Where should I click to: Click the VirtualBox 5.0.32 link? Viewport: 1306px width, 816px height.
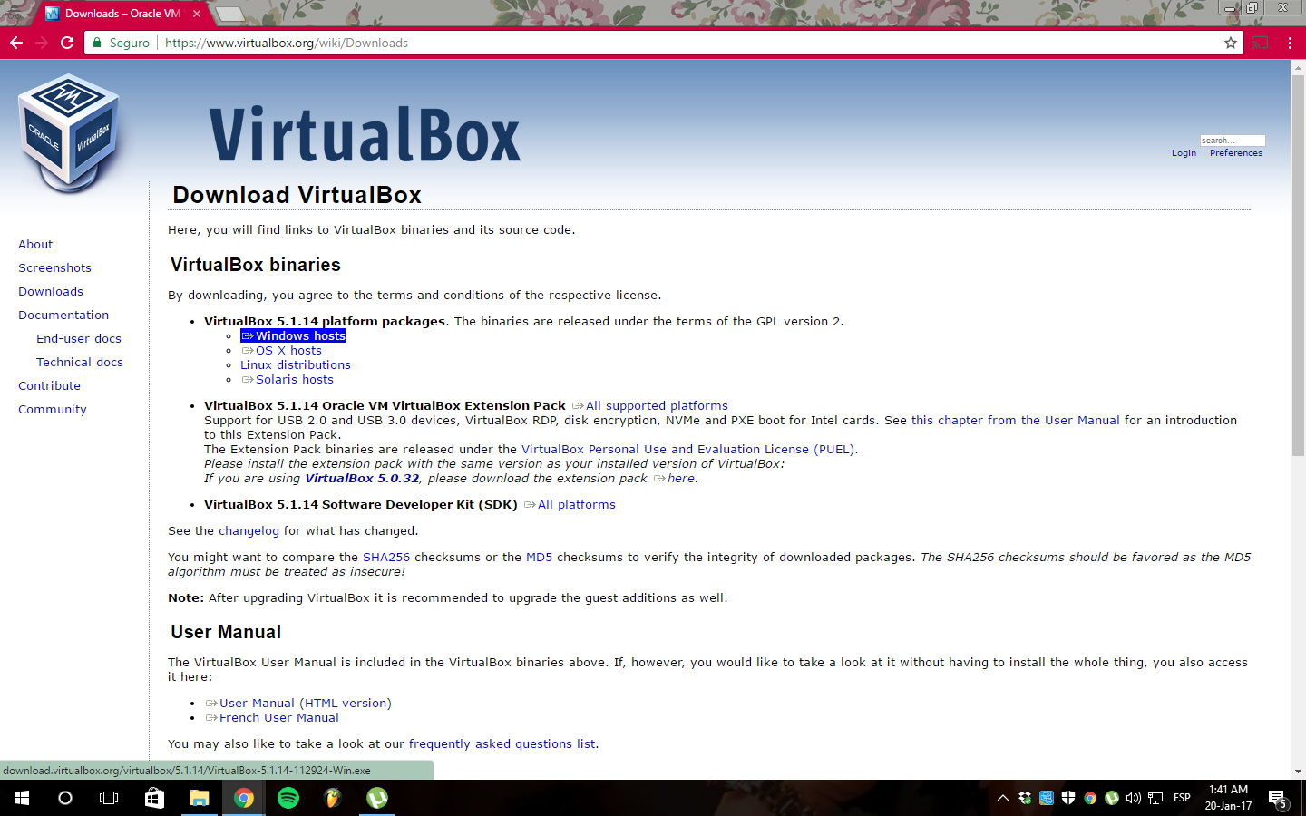point(362,478)
